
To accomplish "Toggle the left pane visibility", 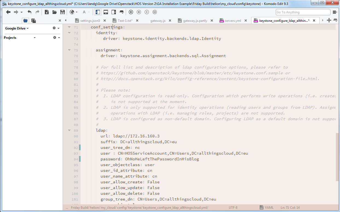I will tap(98, 12).
